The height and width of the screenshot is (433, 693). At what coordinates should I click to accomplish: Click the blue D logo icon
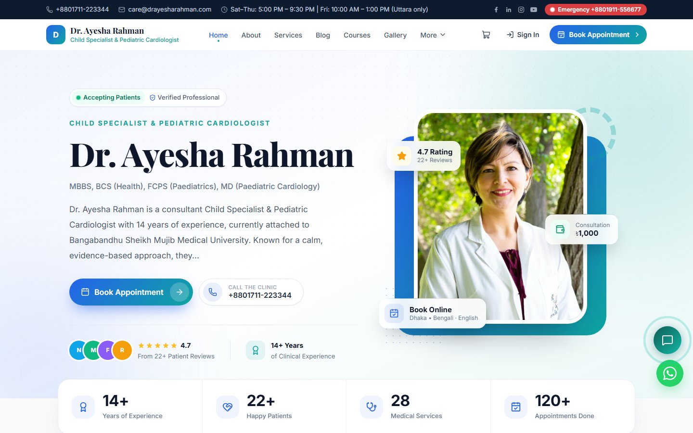click(x=56, y=35)
